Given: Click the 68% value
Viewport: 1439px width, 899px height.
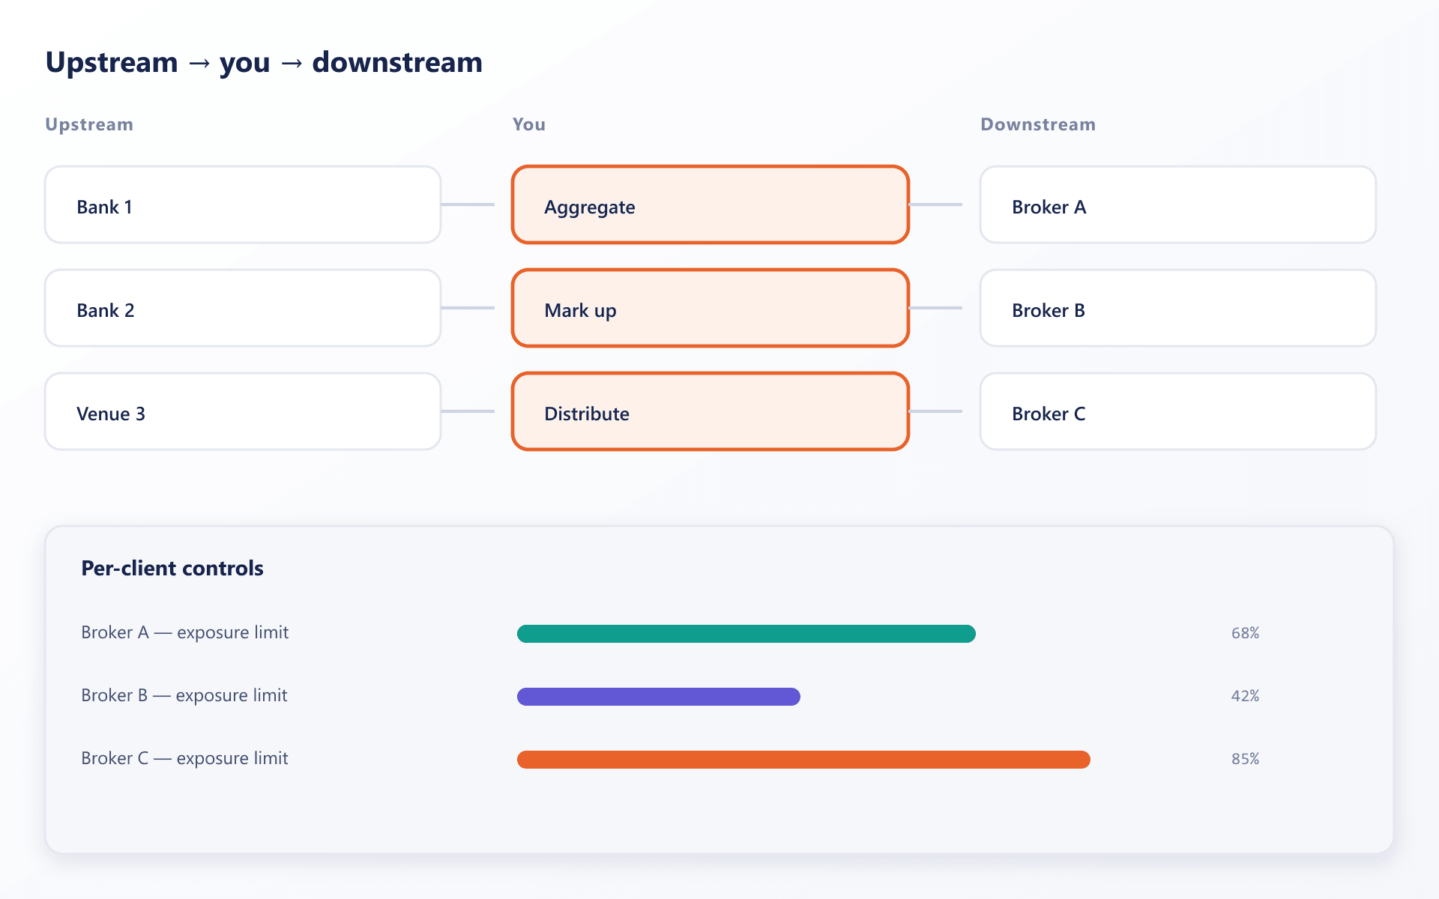Looking at the screenshot, I should (1245, 633).
